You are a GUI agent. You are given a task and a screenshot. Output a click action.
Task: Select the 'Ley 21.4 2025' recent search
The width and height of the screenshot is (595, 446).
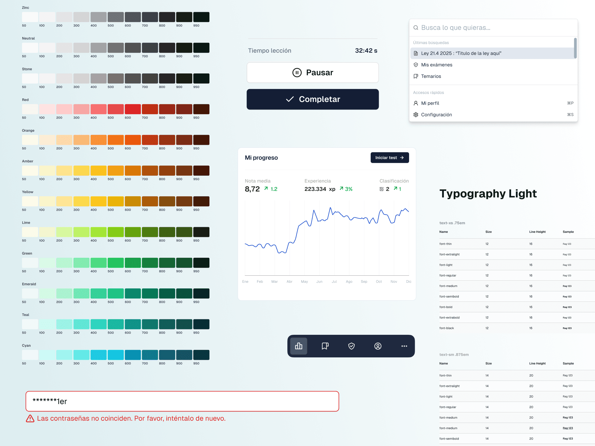click(x=461, y=54)
